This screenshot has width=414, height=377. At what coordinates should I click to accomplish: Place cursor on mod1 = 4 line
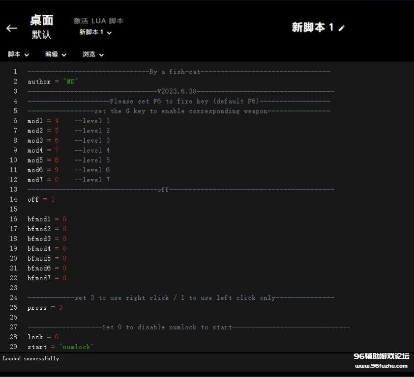(x=43, y=121)
